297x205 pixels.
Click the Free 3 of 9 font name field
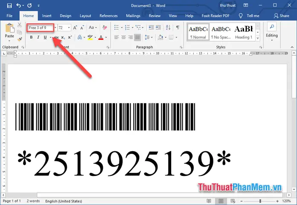click(x=41, y=28)
